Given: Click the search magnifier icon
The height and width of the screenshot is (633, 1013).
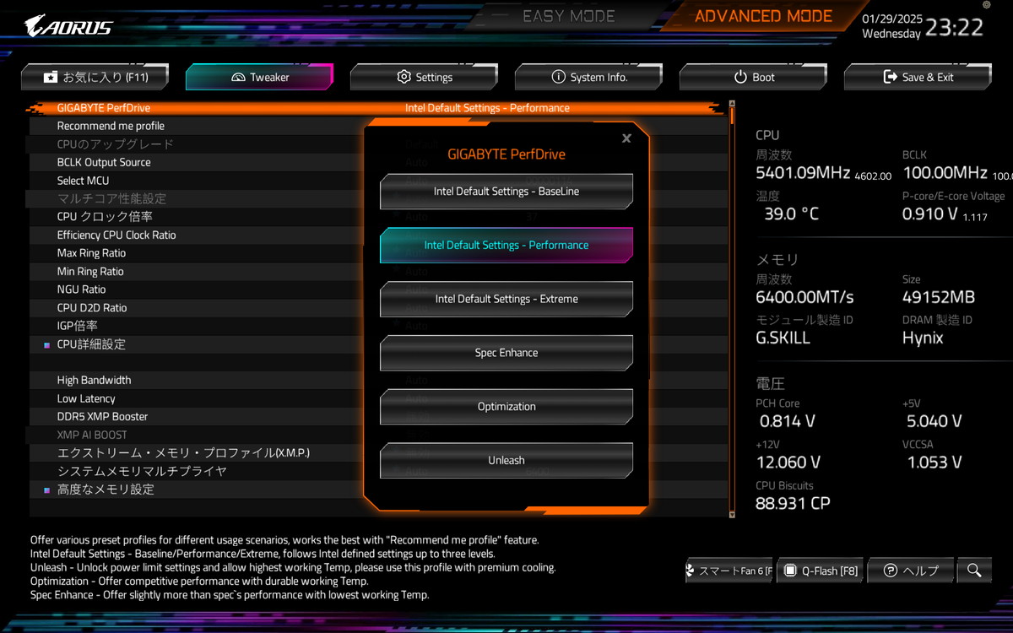Looking at the screenshot, I should tap(974, 571).
